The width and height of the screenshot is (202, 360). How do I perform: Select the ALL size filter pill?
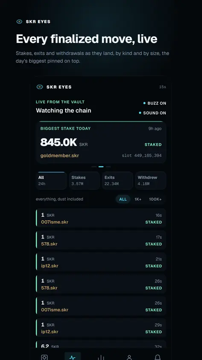pos(123,199)
